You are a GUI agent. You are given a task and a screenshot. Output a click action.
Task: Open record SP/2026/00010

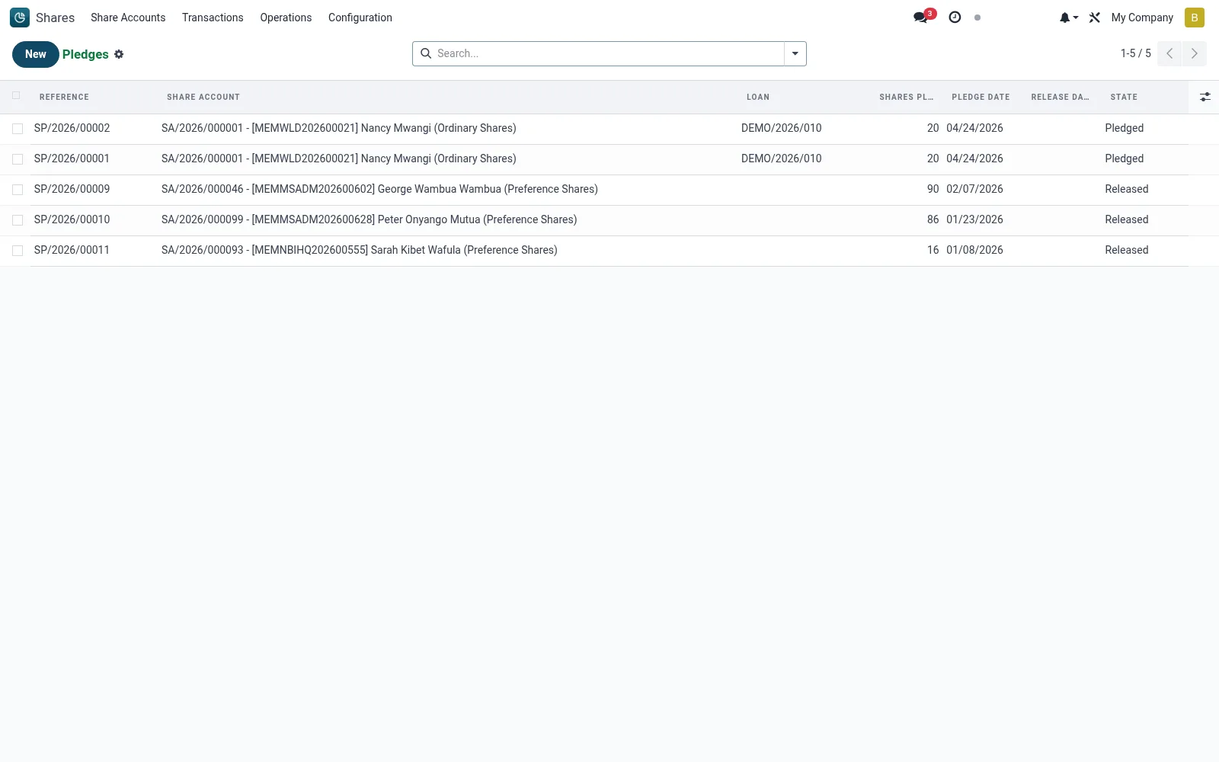pyautogui.click(x=72, y=219)
